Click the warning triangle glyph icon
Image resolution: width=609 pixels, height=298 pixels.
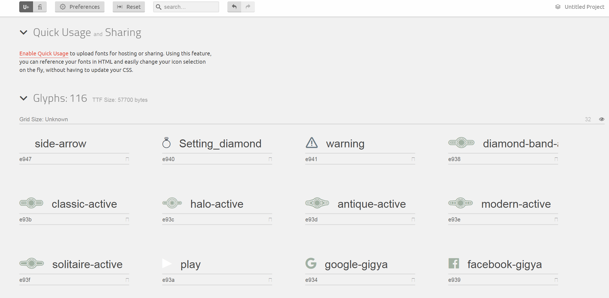312,143
